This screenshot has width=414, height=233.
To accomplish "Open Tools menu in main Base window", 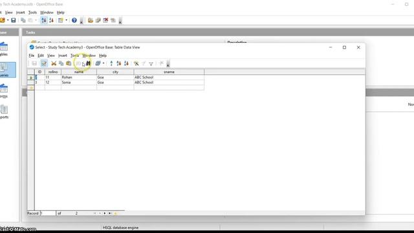I will coord(32,12).
